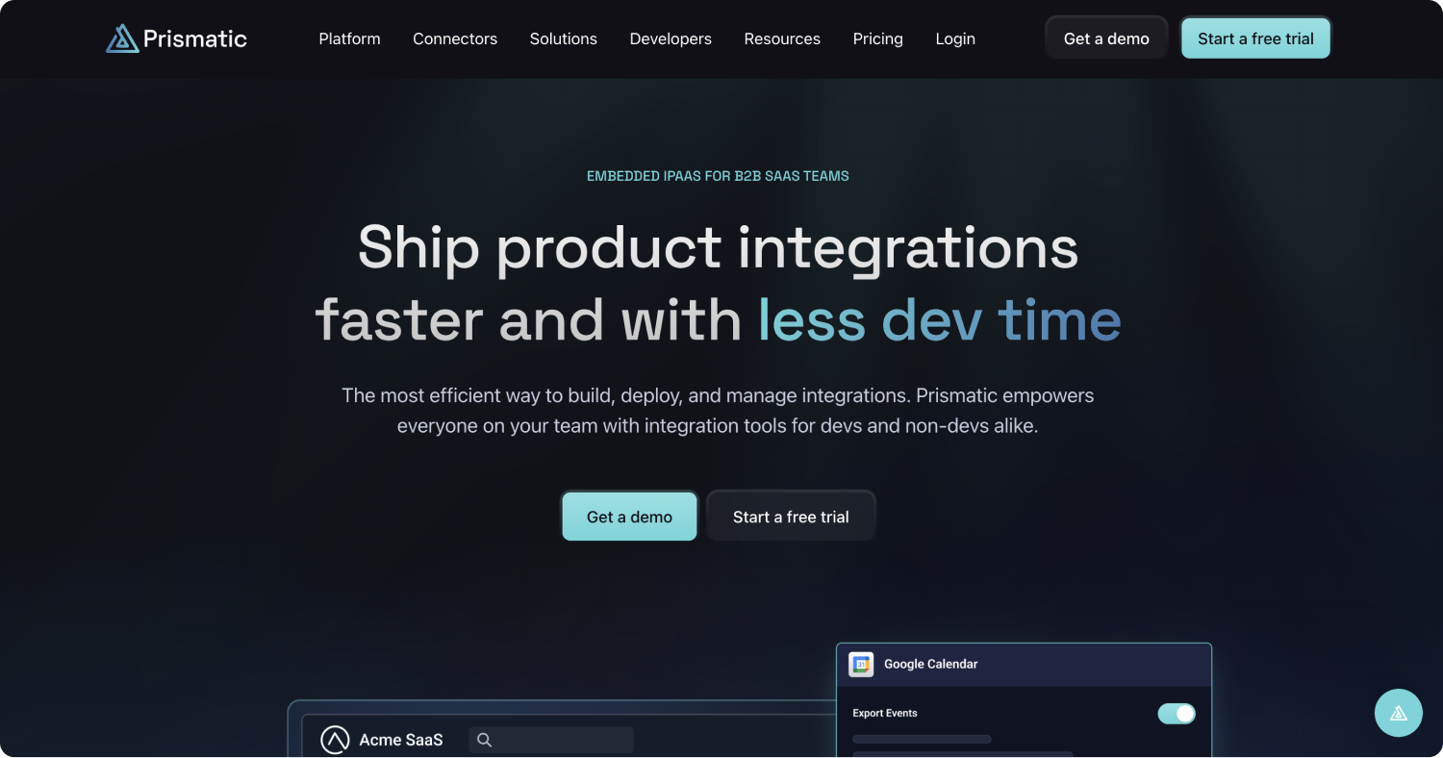Expand the Solutions menu in the navbar

(x=563, y=38)
